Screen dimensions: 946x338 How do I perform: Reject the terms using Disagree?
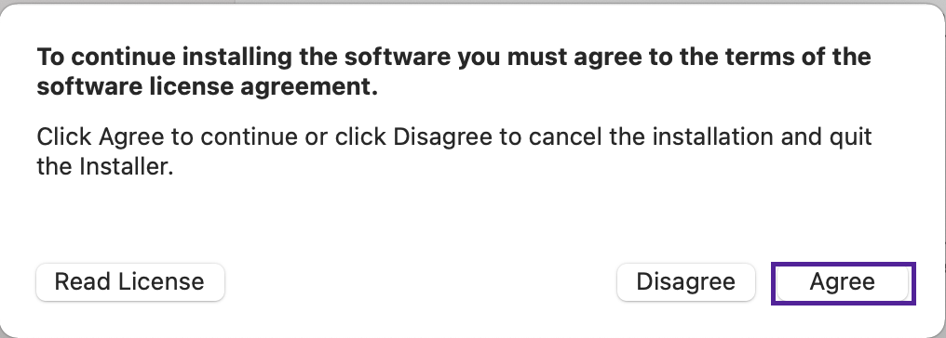pyautogui.click(x=686, y=282)
